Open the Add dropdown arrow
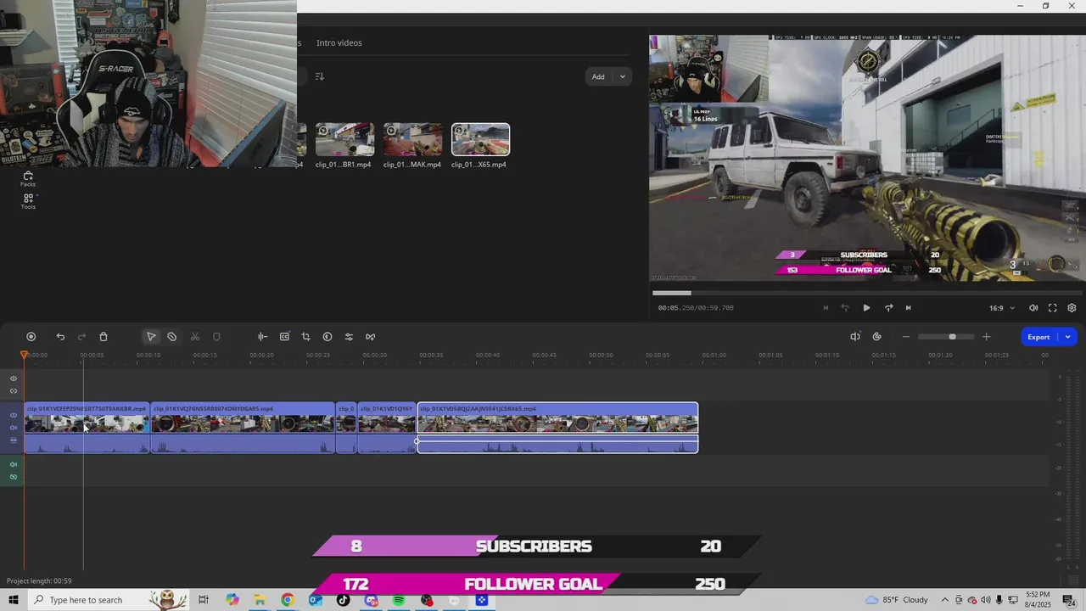This screenshot has width=1086, height=611. 622,76
